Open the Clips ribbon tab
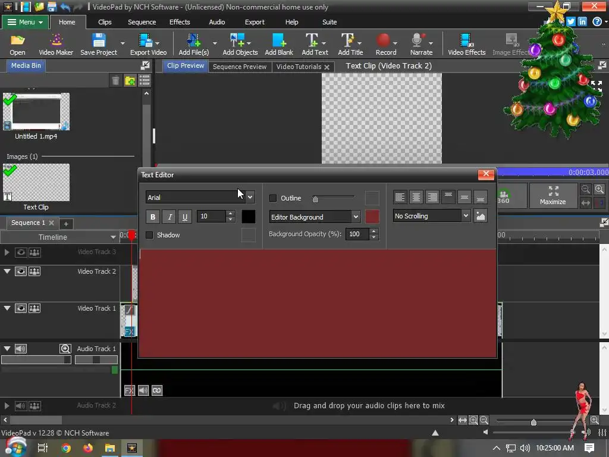609x457 pixels. pyautogui.click(x=105, y=22)
